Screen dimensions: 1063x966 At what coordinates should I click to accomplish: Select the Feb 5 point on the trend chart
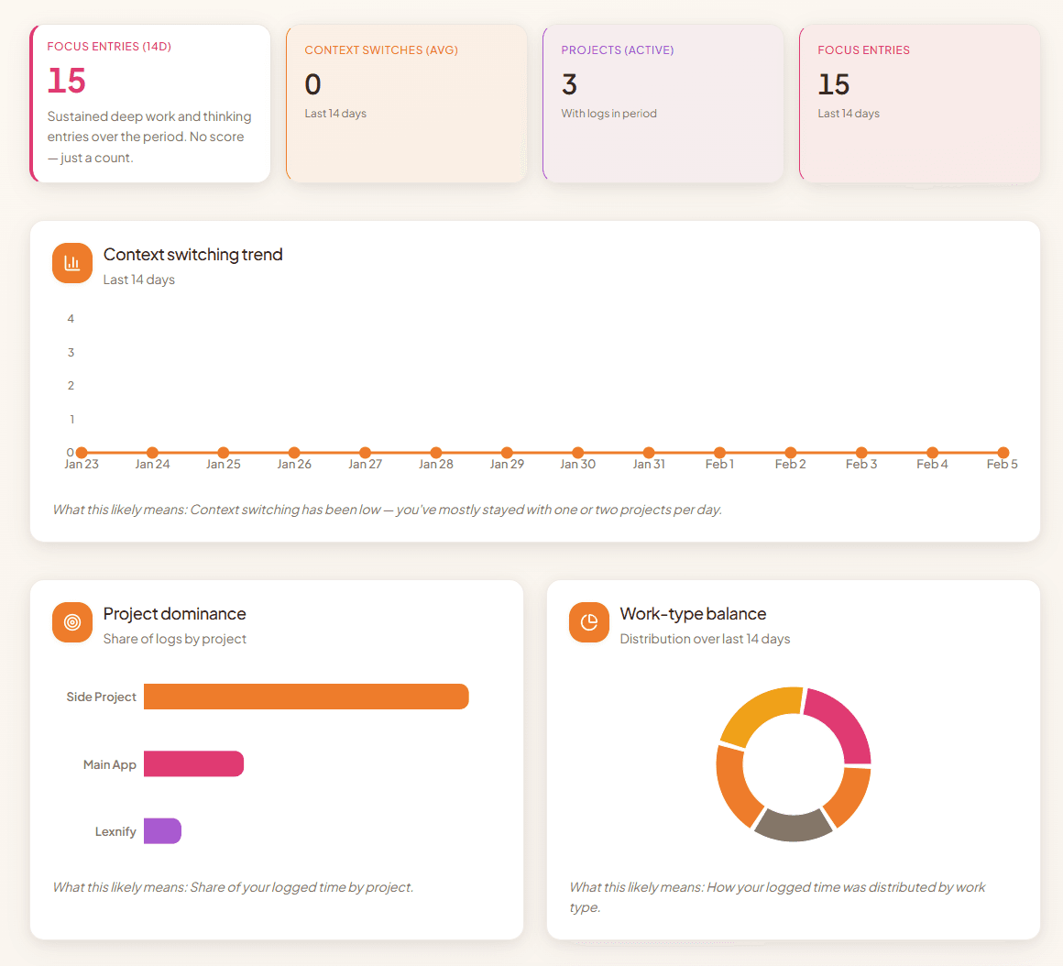[x=1002, y=451]
